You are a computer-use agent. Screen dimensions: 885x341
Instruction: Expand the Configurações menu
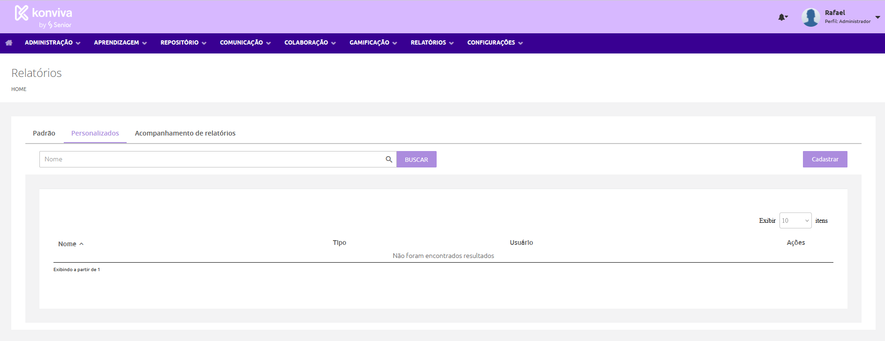pyautogui.click(x=495, y=43)
